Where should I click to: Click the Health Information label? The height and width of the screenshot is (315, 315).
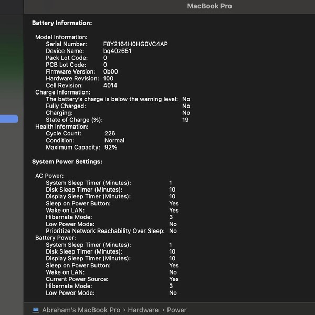click(61, 127)
